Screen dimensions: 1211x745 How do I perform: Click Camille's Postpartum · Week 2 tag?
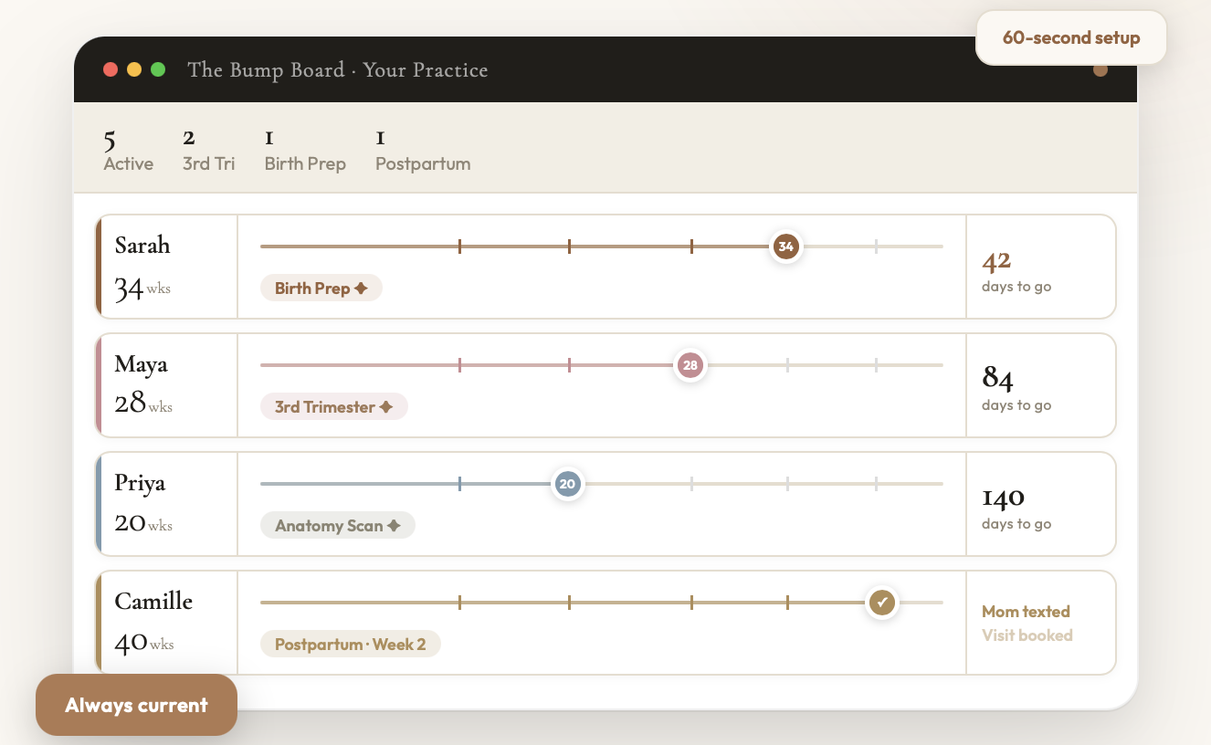click(x=351, y=645)
